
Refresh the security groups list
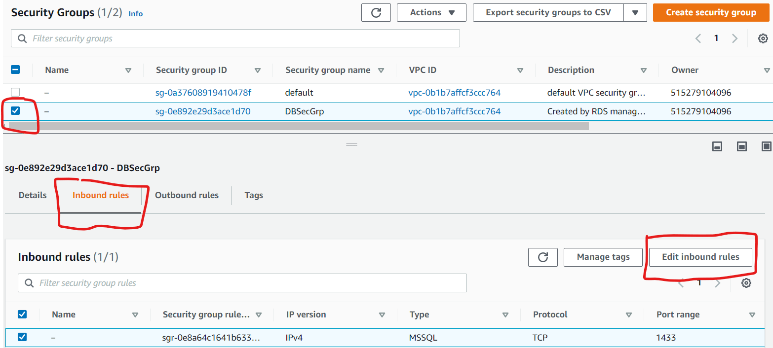376,13
